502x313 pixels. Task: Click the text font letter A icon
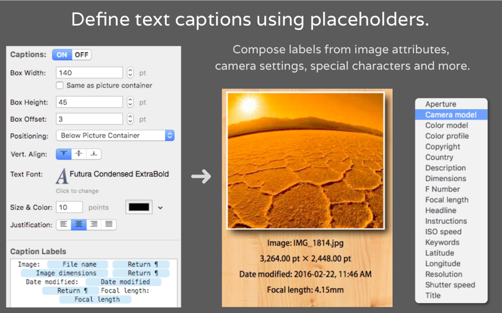[61, 176]
